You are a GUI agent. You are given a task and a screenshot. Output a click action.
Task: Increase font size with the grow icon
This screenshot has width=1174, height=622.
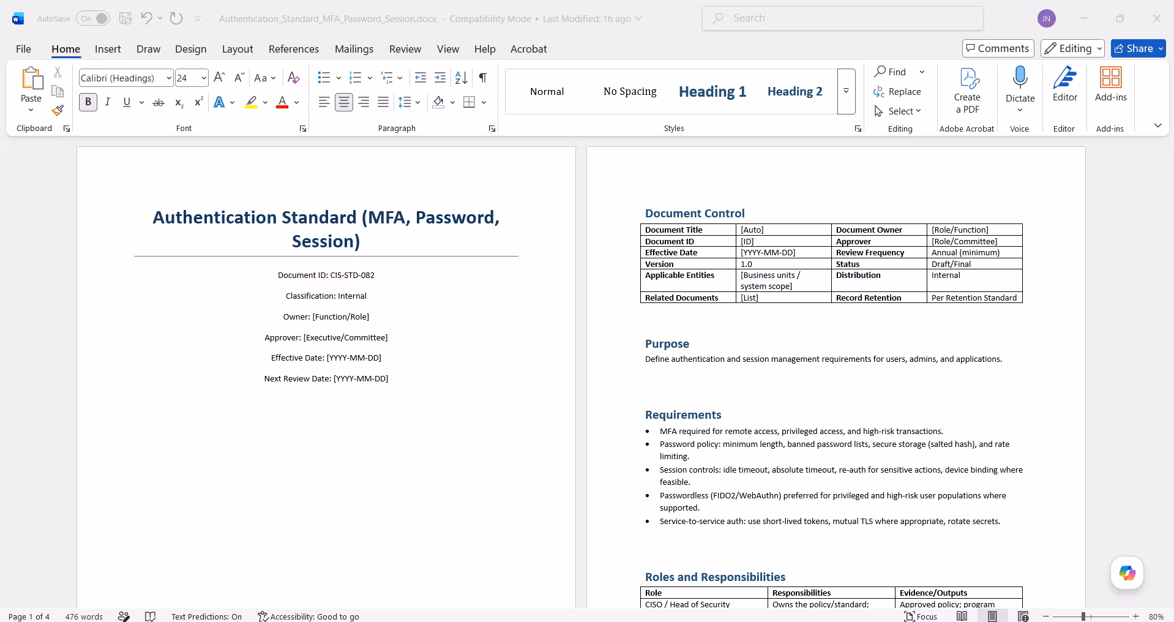pyautogui.click(x=219, y=78)
